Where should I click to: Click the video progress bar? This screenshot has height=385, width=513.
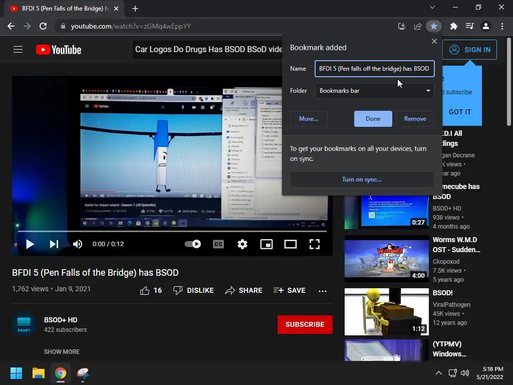172,231
